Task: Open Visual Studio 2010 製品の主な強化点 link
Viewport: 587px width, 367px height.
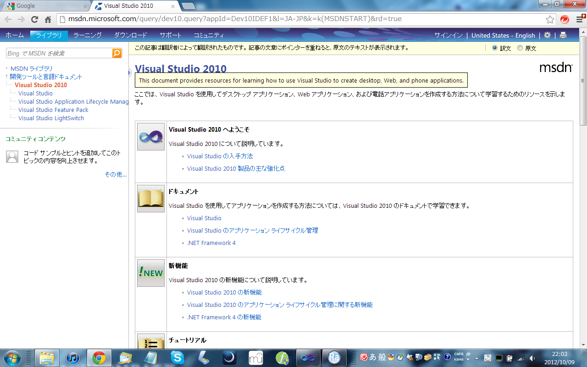Action: point(236,168)
